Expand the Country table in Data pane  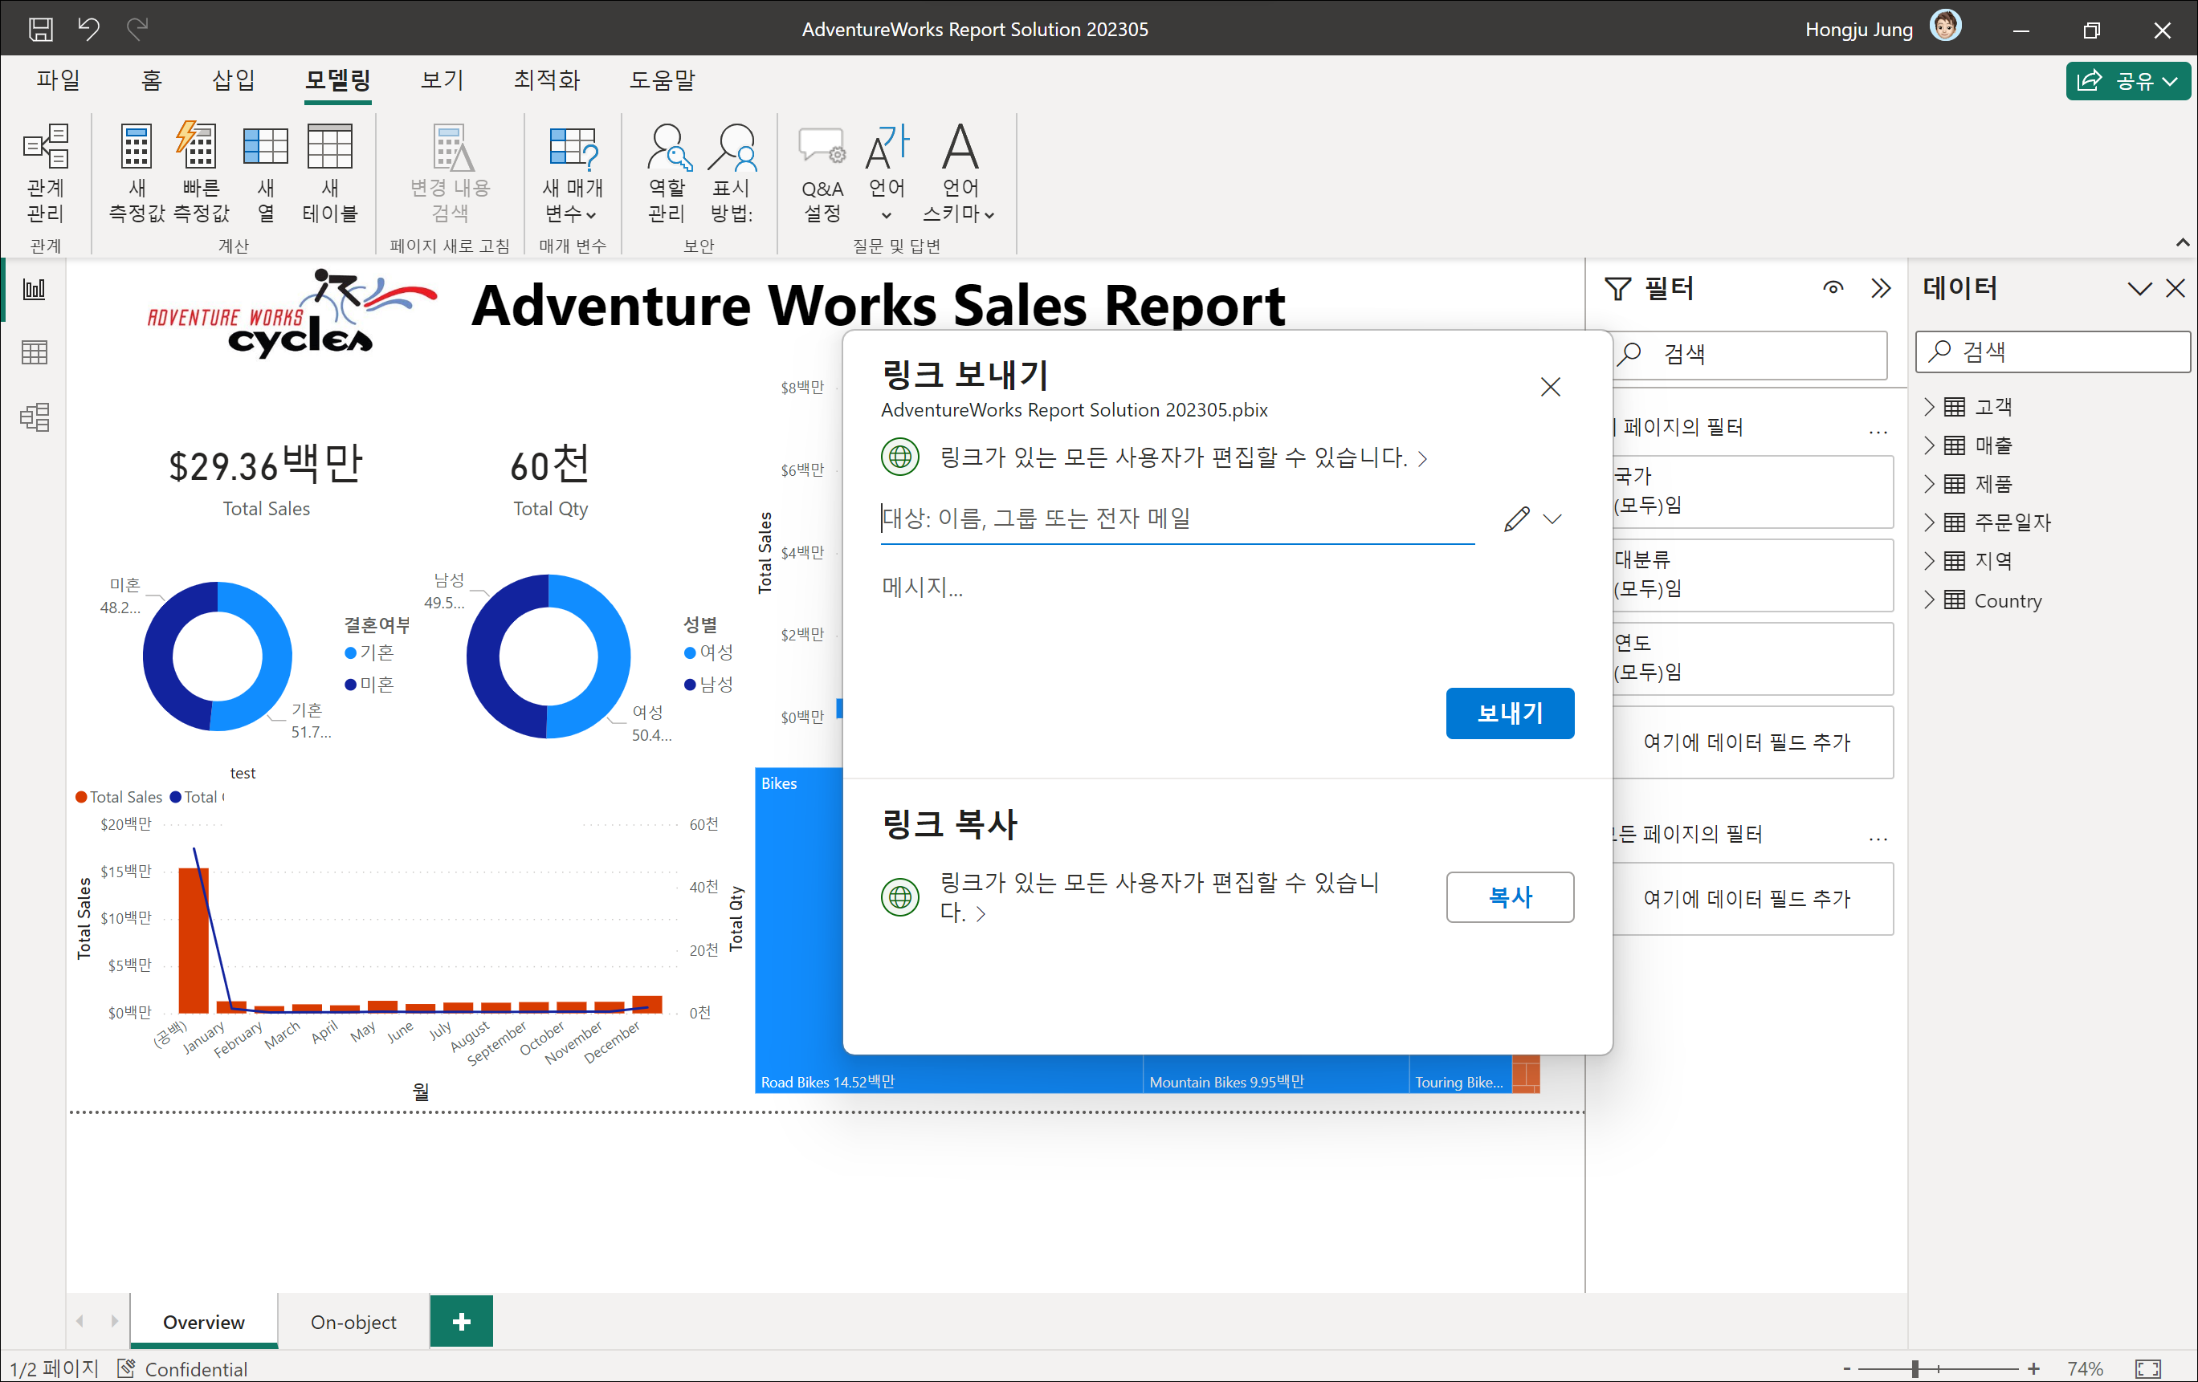[1929, 600]
